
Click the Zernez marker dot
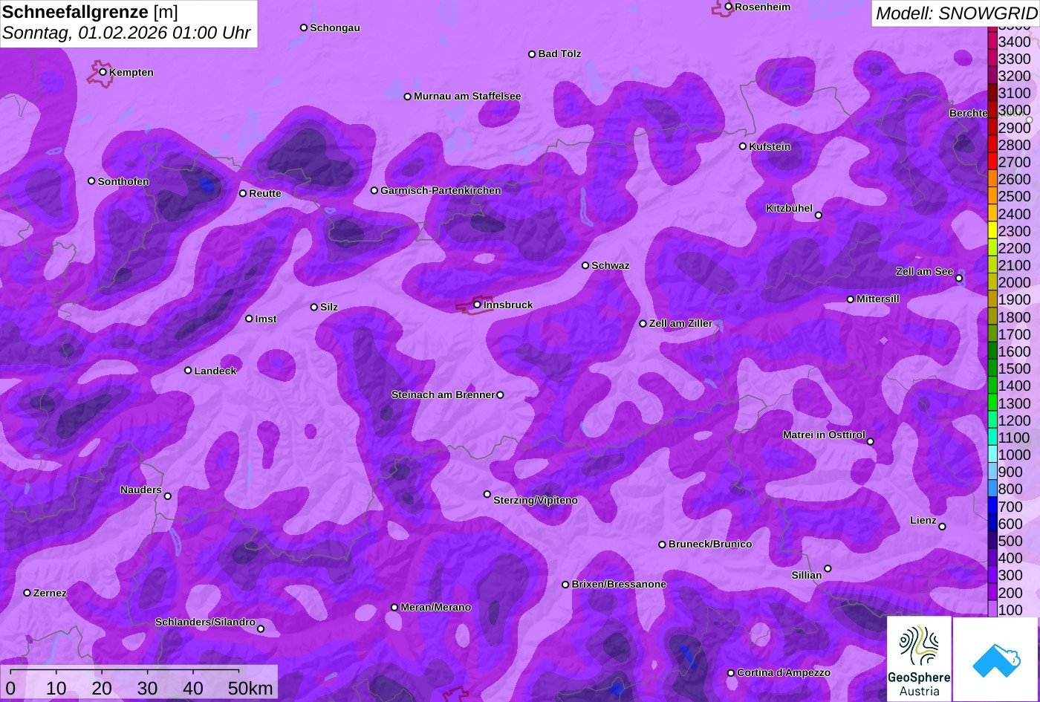[27, 593]
